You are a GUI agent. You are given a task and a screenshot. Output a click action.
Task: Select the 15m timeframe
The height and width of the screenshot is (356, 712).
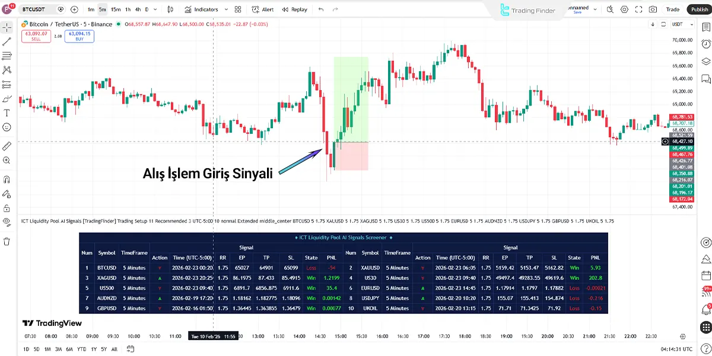[x=116, y=9]
